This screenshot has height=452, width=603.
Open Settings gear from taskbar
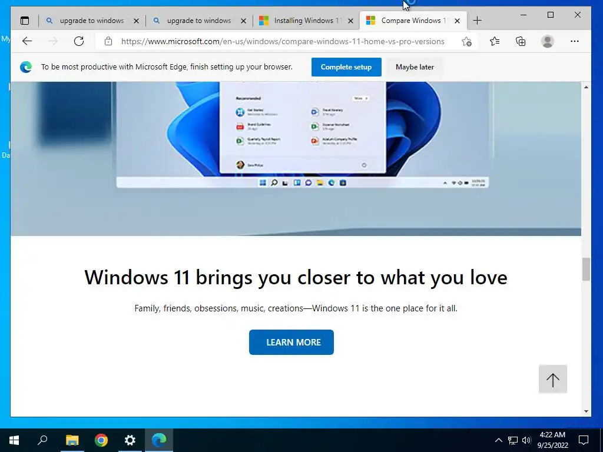[130, 440]
